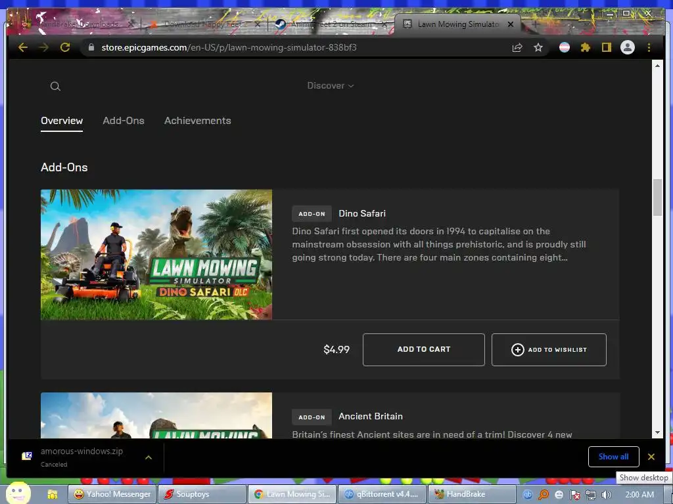Dismiss the downloads bar
Image resolution: width=673 pixels, height=504 pixels.
coord(651,457)
